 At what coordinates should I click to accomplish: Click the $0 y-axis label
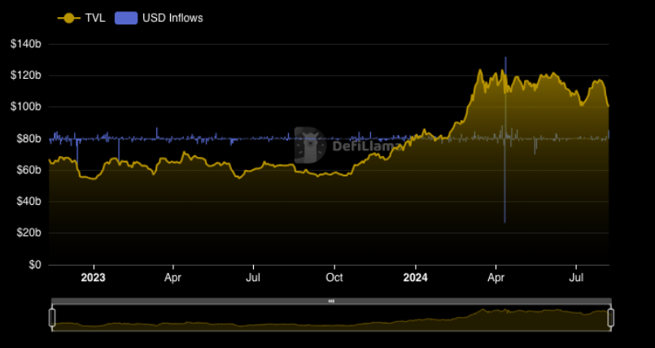click(36, 265)
